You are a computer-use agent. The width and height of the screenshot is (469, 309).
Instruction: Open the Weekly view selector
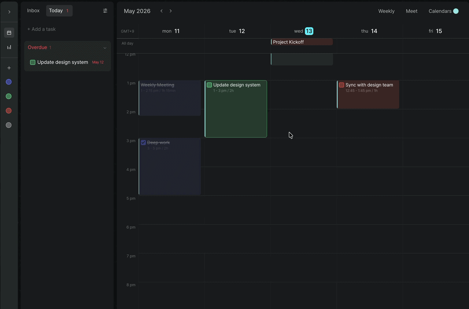pyautogui.click(x=387, y=11)
